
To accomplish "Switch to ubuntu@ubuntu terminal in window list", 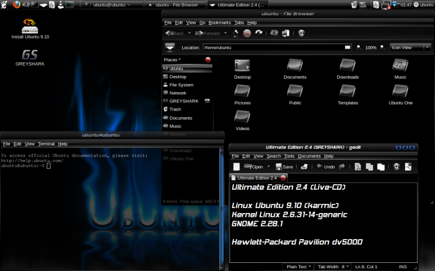I will (113, 5).
